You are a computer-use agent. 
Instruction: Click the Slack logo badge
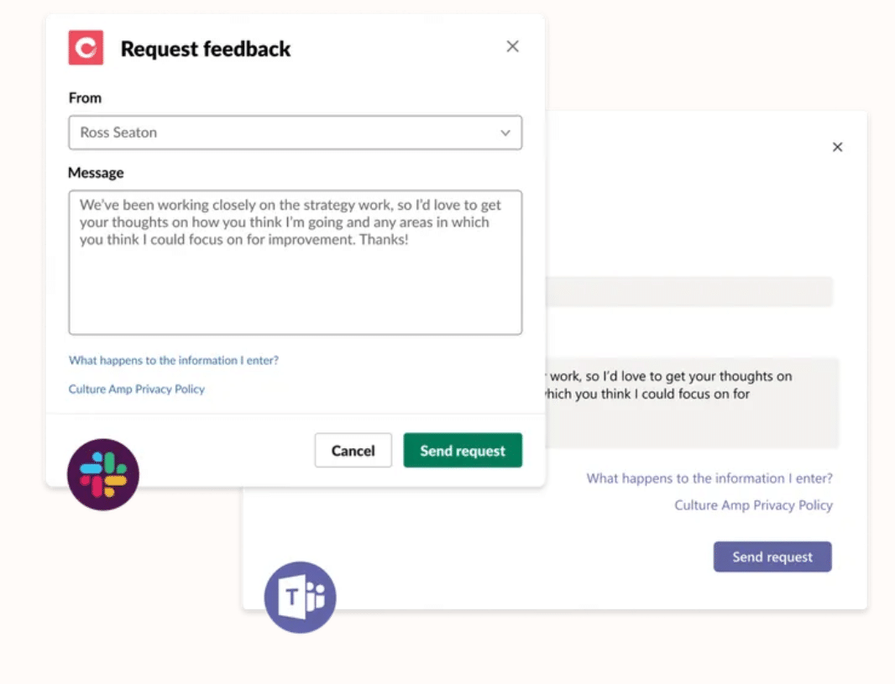click(103, 474)
